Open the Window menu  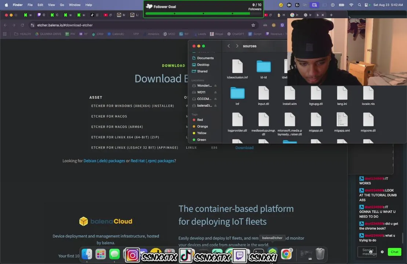tap(75, 5)
